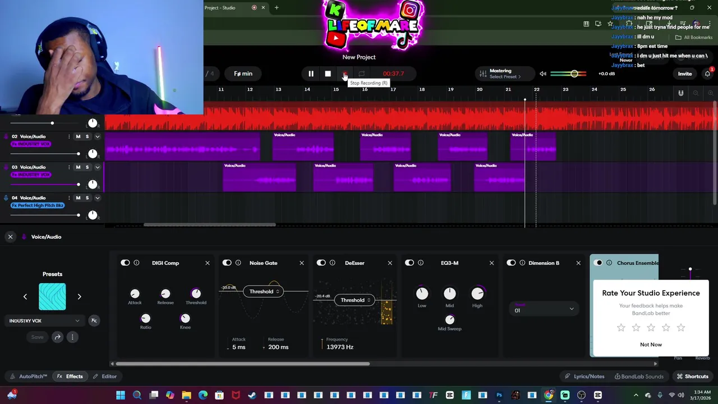Mute track 03 Voice/Audio
The width and height of the screenshot is (718, 404).
pos(78,167)
